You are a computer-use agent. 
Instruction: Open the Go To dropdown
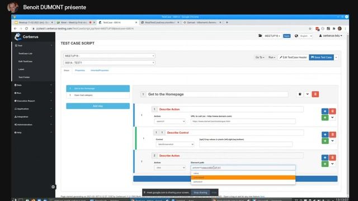(260, 58)
